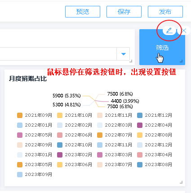Click the 2022年10月 blue legend swatch
The height and width of the screenshot is (193, 191).
pos(60,145)
